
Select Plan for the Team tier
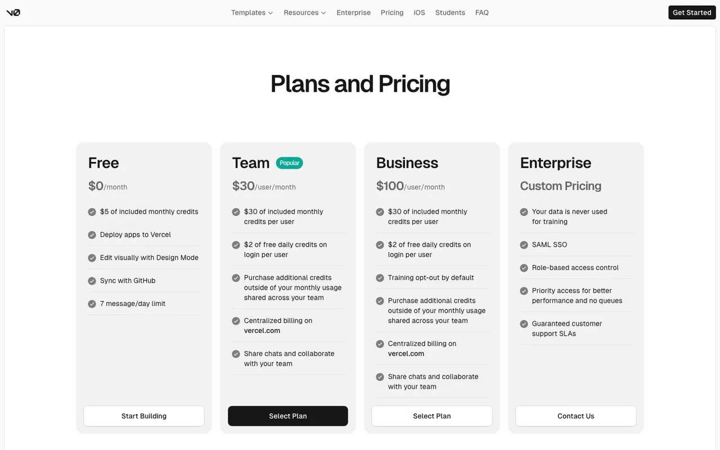[288, 416]
